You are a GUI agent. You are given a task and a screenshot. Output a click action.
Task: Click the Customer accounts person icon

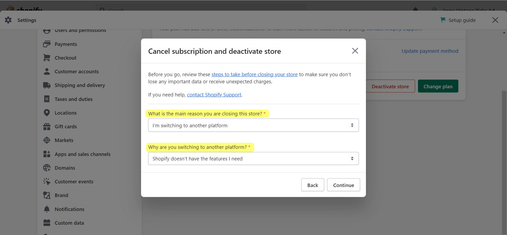pyautogui.click(x=47, y=72)
